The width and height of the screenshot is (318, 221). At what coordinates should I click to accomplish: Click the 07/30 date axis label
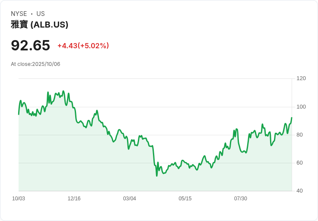pos(241,199)
